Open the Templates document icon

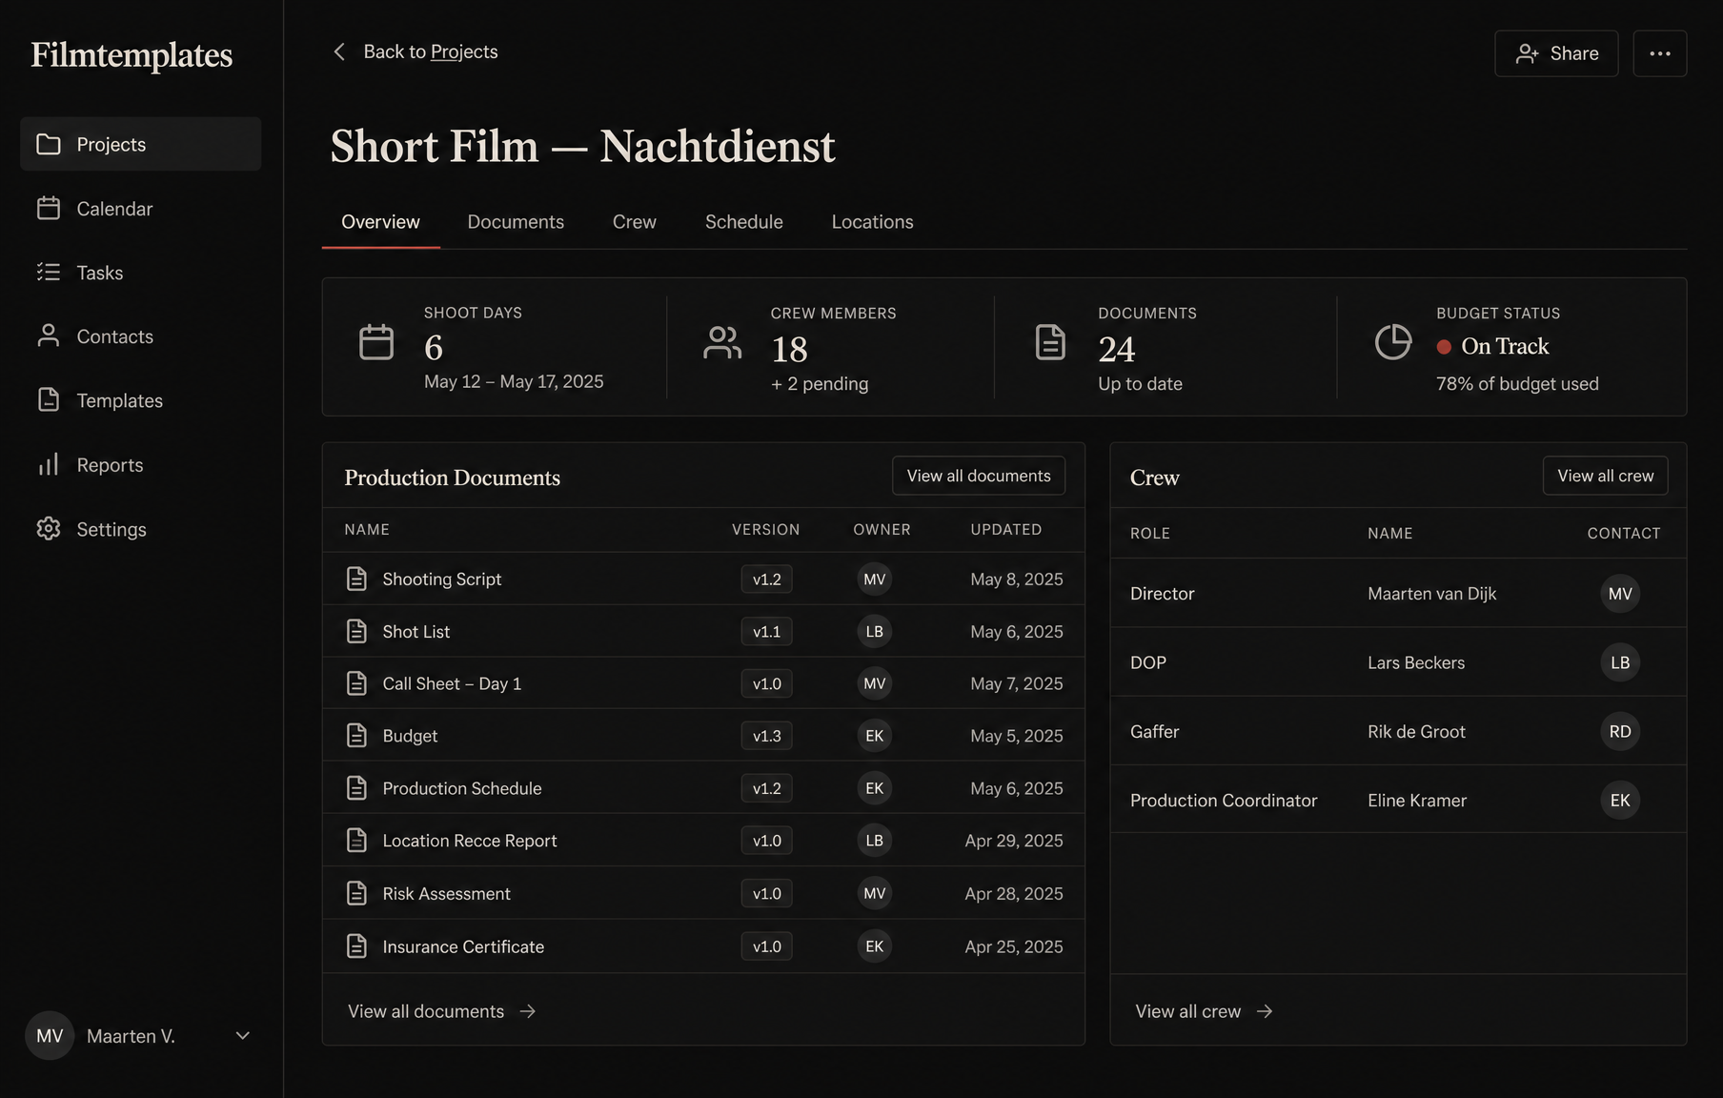pyautogui.click(x=49, y=400)
